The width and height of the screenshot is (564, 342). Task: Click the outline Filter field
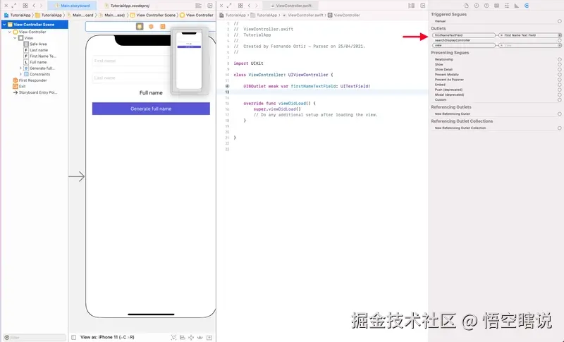point(35,337)
